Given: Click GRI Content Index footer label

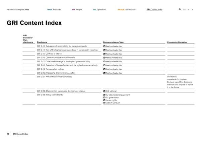Looking at the screenshot, I should [20, 134].
